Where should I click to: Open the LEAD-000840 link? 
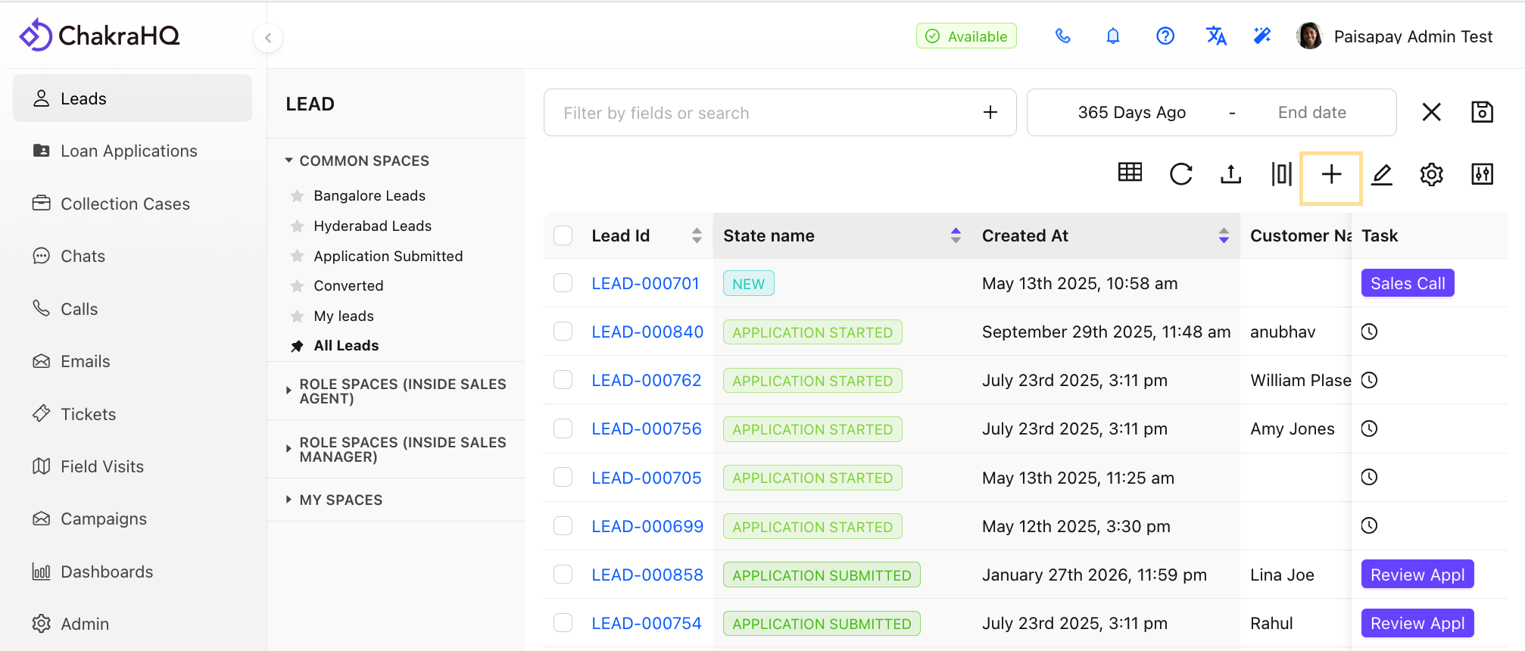pos(647,332)
